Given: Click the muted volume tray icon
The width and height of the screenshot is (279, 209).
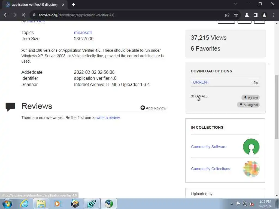Looking at the screenshot, I should click(251, 204).
